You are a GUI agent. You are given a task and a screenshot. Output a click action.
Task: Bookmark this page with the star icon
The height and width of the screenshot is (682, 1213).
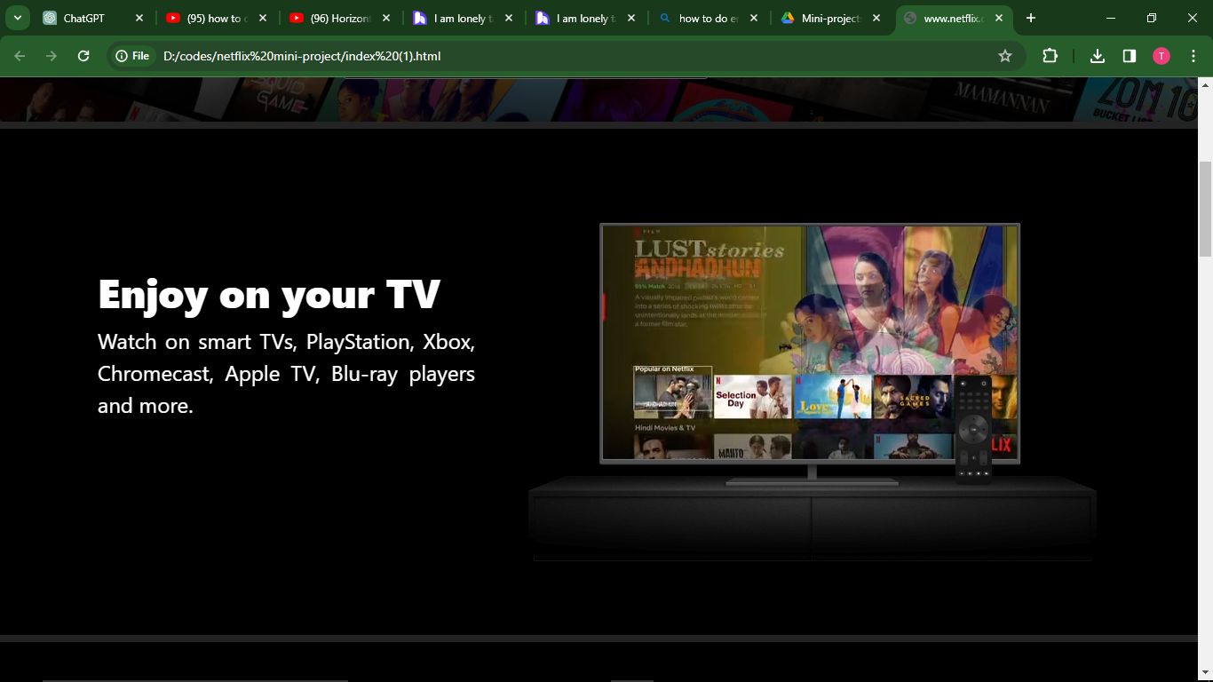(1005, 56)
